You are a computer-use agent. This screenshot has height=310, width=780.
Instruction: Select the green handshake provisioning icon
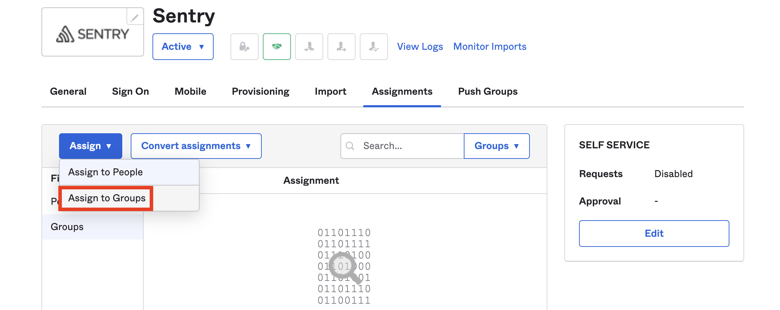click(x=277, y=46)
